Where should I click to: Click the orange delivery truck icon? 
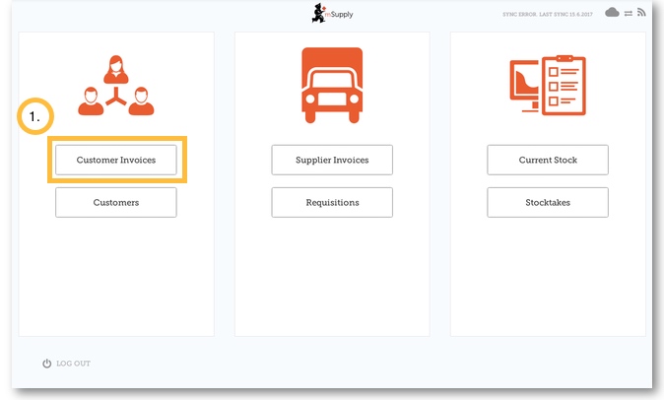point(332,87)
